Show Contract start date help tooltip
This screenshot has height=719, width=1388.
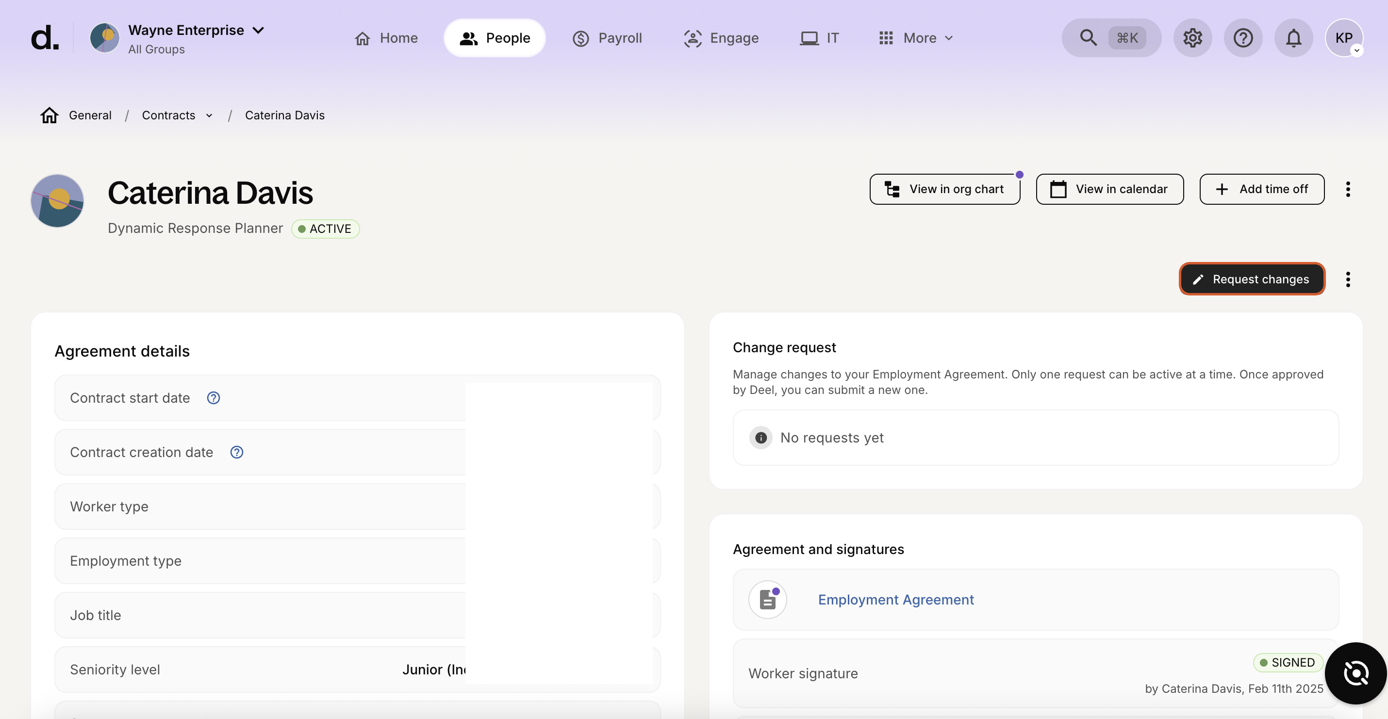214,398
